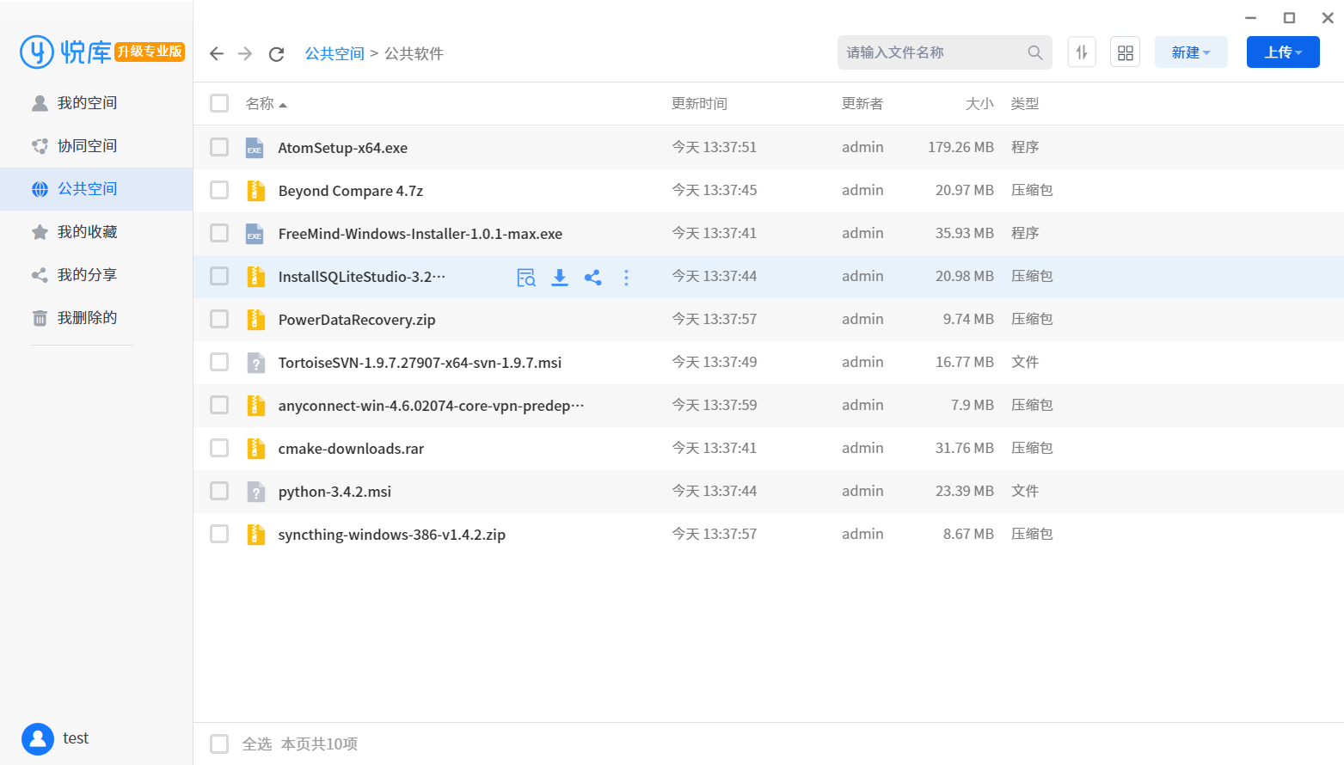The image size is (1344, 765).
Task: Go back to previous folder
Action: [217, 54]
